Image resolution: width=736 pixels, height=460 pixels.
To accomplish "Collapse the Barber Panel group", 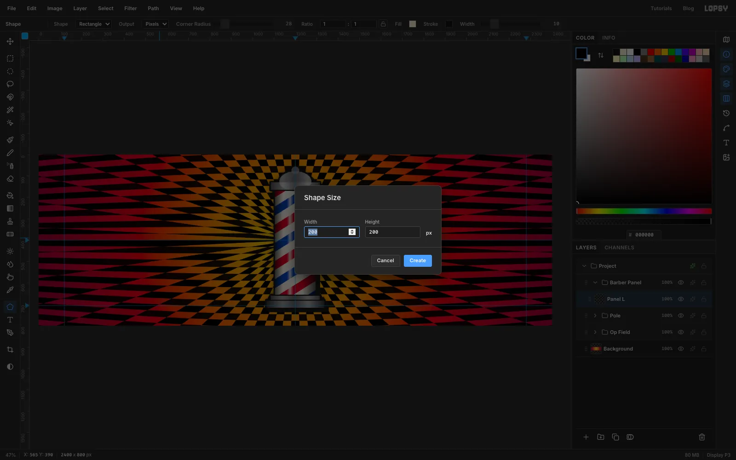I will coord(595,282).
